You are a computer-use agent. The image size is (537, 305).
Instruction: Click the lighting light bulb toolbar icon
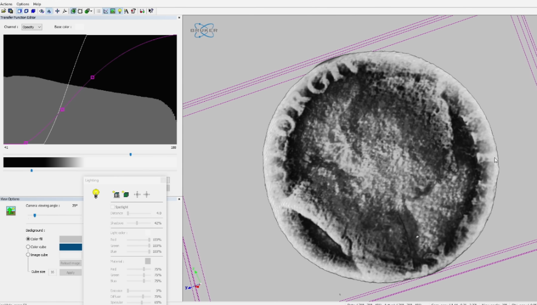[x=120, y=10]
